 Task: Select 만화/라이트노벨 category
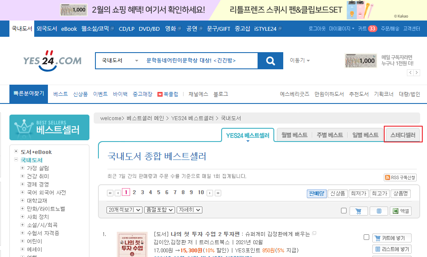coord(46,209)
